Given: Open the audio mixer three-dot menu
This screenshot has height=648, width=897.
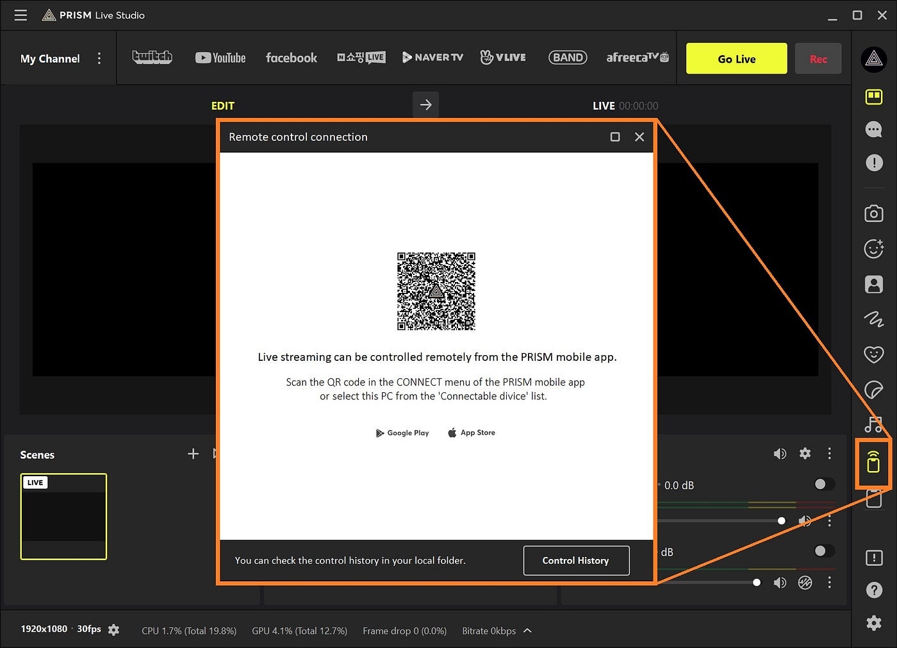Looking at the screenshot, I should pyautogui.click(x=829, y=454).
